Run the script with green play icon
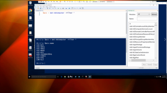This screenshot has height=93, width=167. [x=58, y=9]
